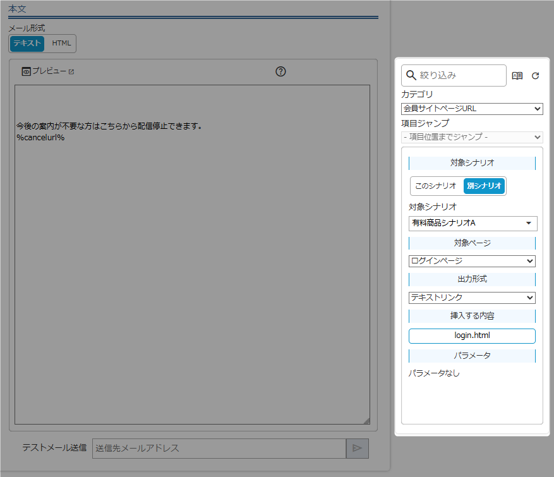554x477 pixels.
Task: Click the help question mark icon above preview
Action: click(x=280, y=71)
